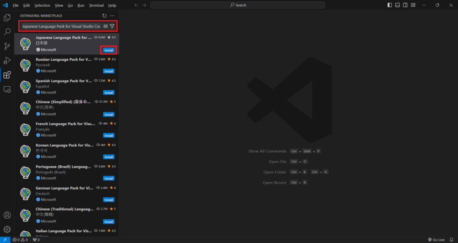
Task: Open the extensions filter dropdown
Action: (x=112, y=26)
